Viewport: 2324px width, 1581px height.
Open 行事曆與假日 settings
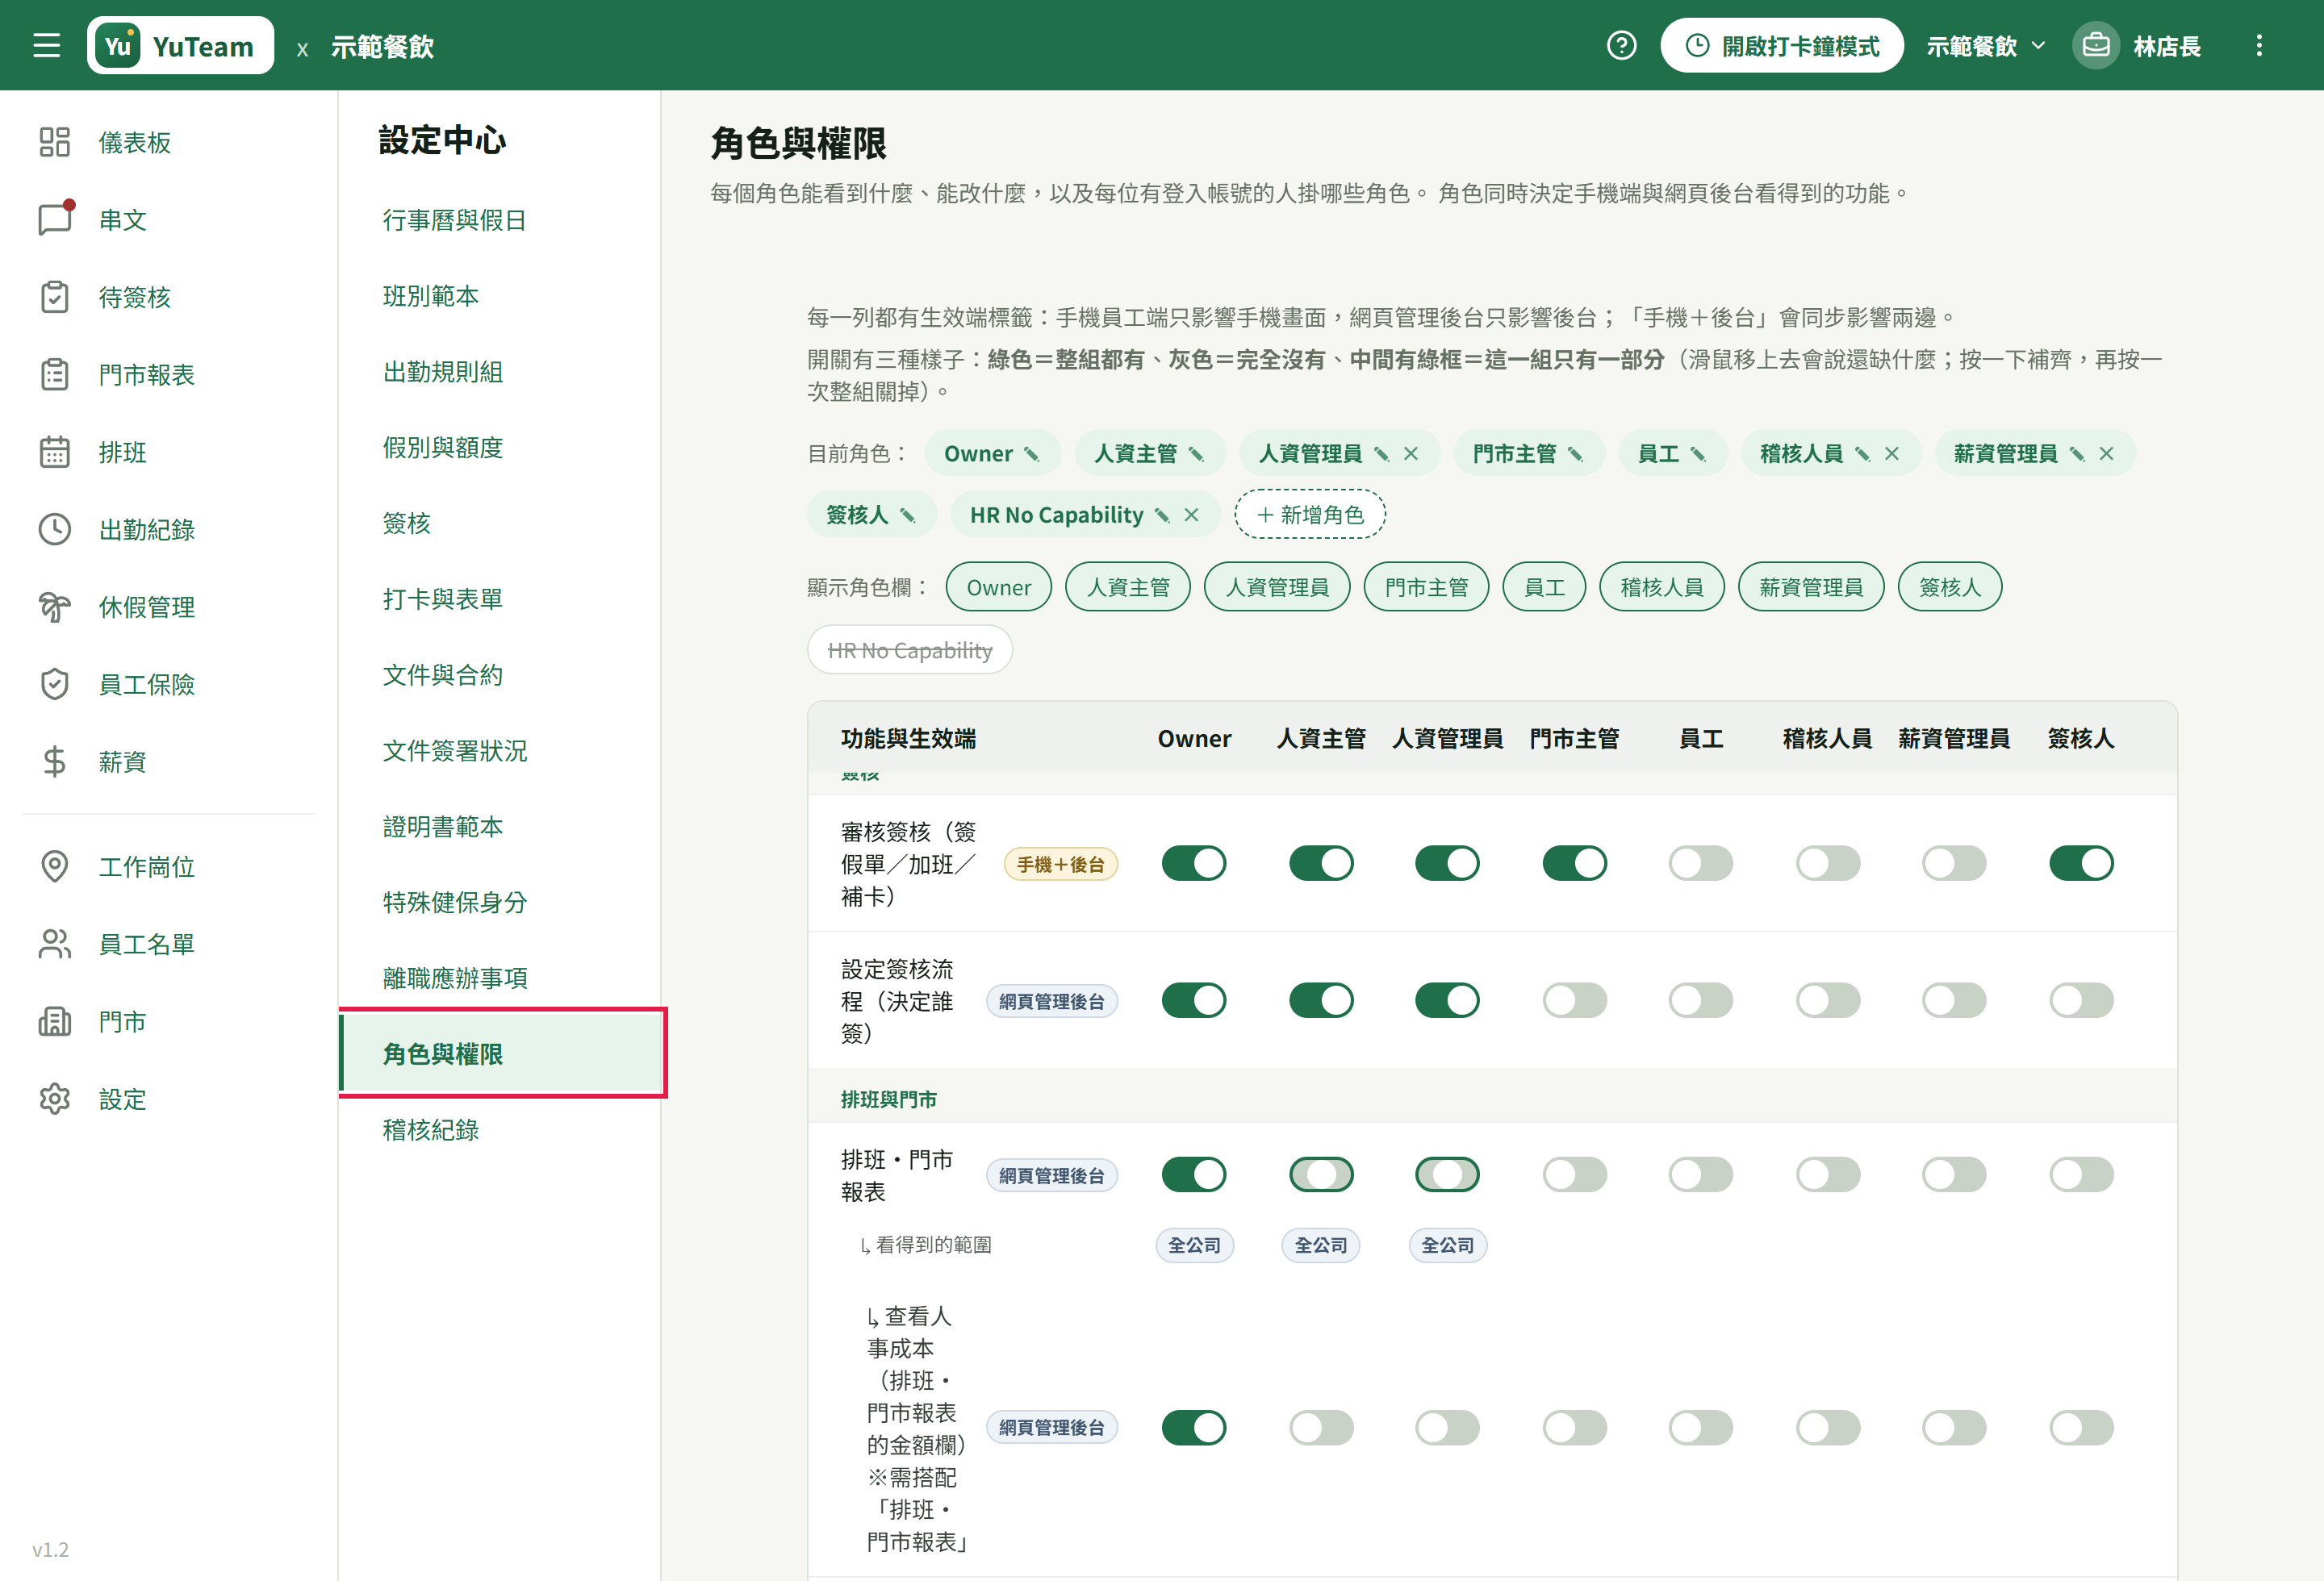pos(499,220)
